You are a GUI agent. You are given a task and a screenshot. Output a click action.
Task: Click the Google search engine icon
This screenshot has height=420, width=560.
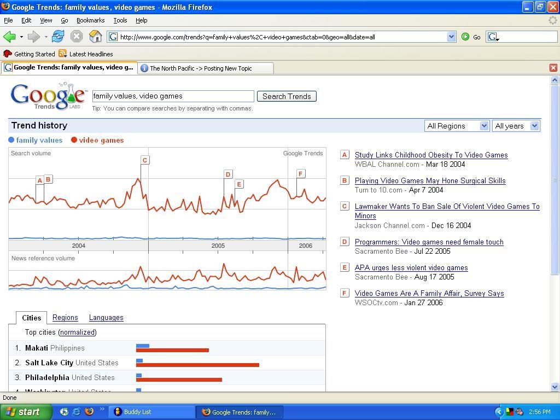(493, 37)
